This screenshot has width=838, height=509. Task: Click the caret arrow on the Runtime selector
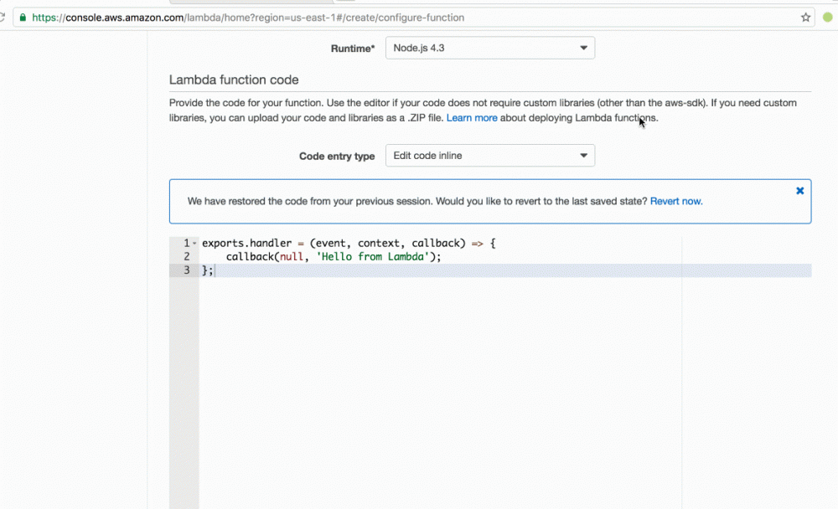tap(584, 48)
